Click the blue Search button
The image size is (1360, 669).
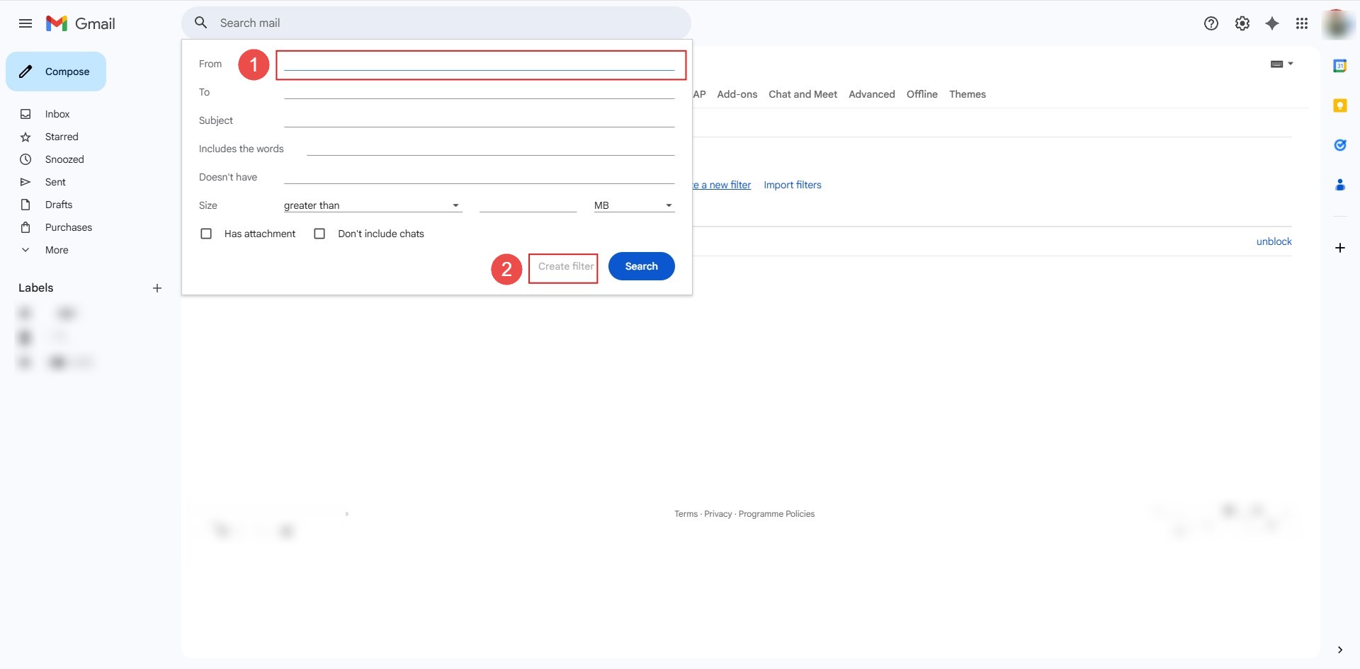pos(641,266)
